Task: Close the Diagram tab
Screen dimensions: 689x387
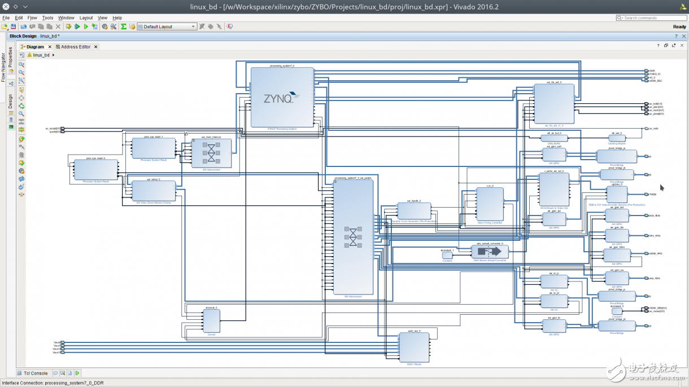Action: click(x=50, y=47)
